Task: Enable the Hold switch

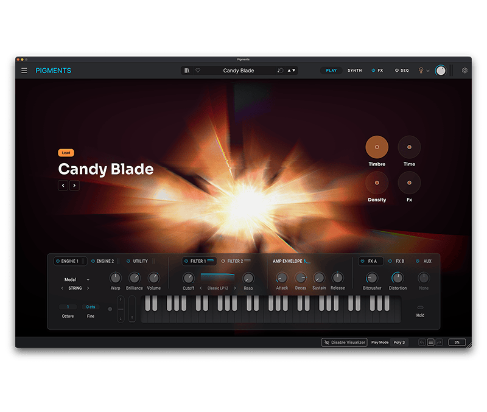Action: (420, 307)
